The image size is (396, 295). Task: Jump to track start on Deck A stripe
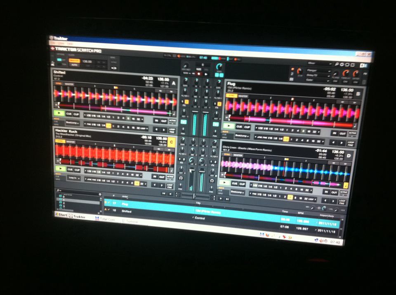point(57,104)
